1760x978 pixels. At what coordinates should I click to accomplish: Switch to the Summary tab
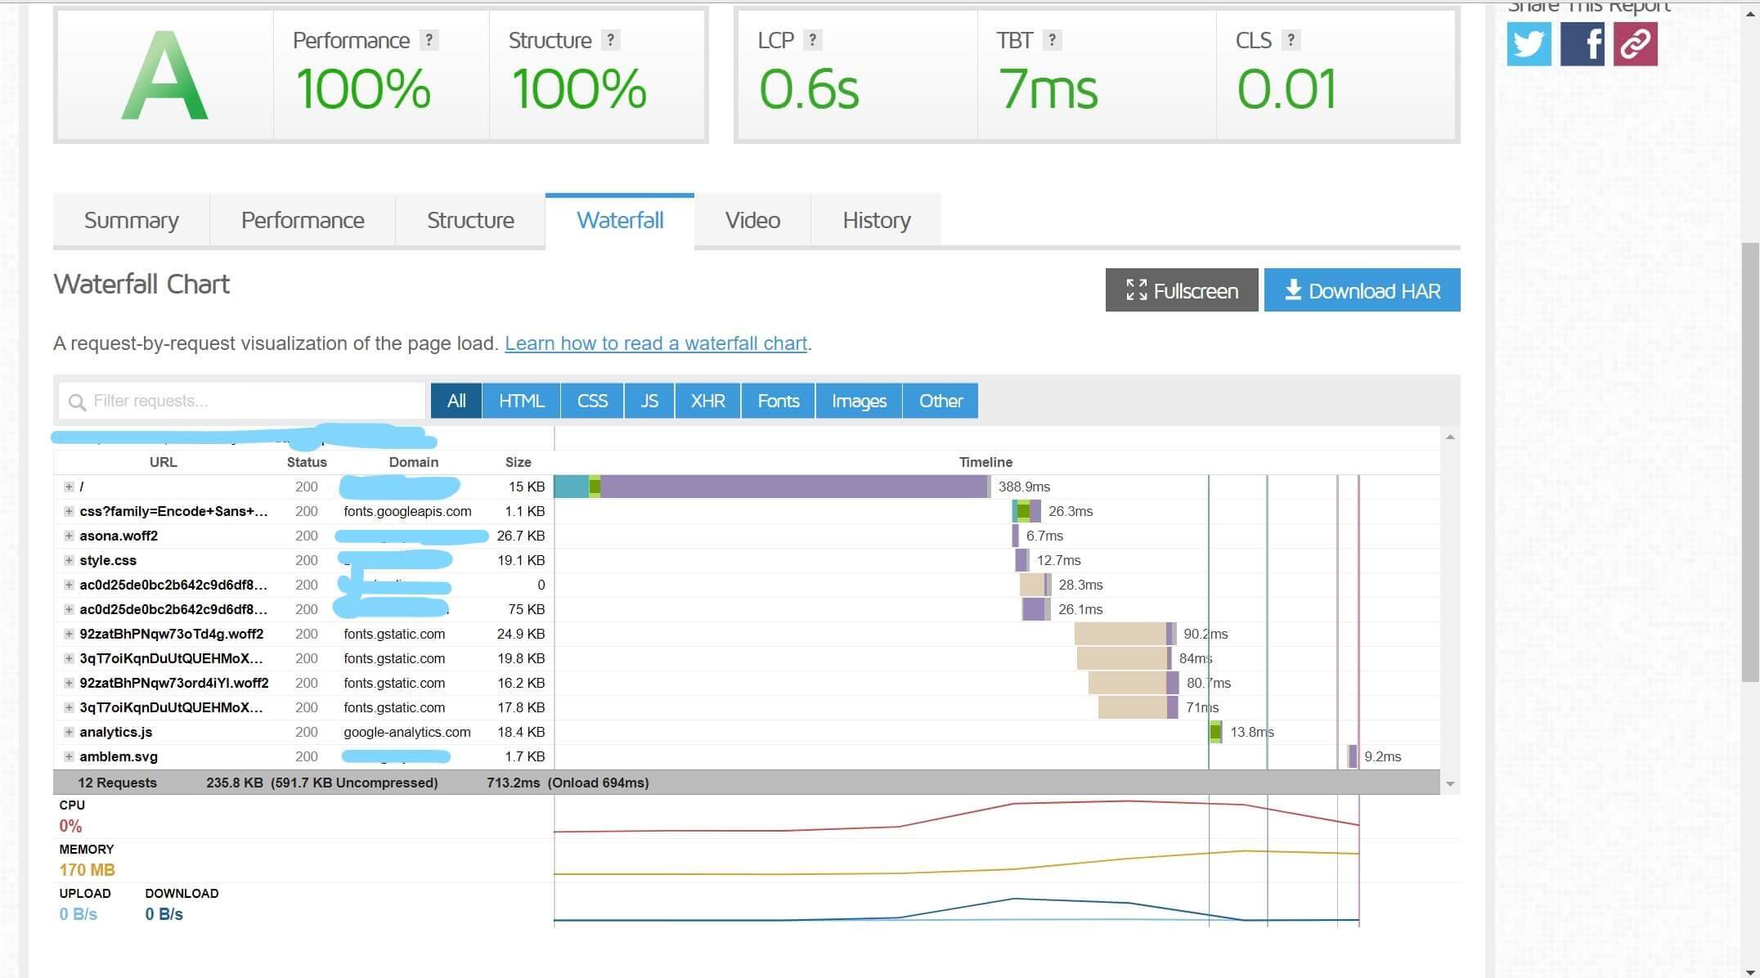[131, 220]
